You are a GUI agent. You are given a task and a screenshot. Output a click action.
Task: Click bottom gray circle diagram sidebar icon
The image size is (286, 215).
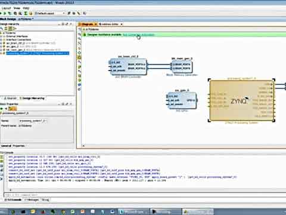tap(79, 90)
